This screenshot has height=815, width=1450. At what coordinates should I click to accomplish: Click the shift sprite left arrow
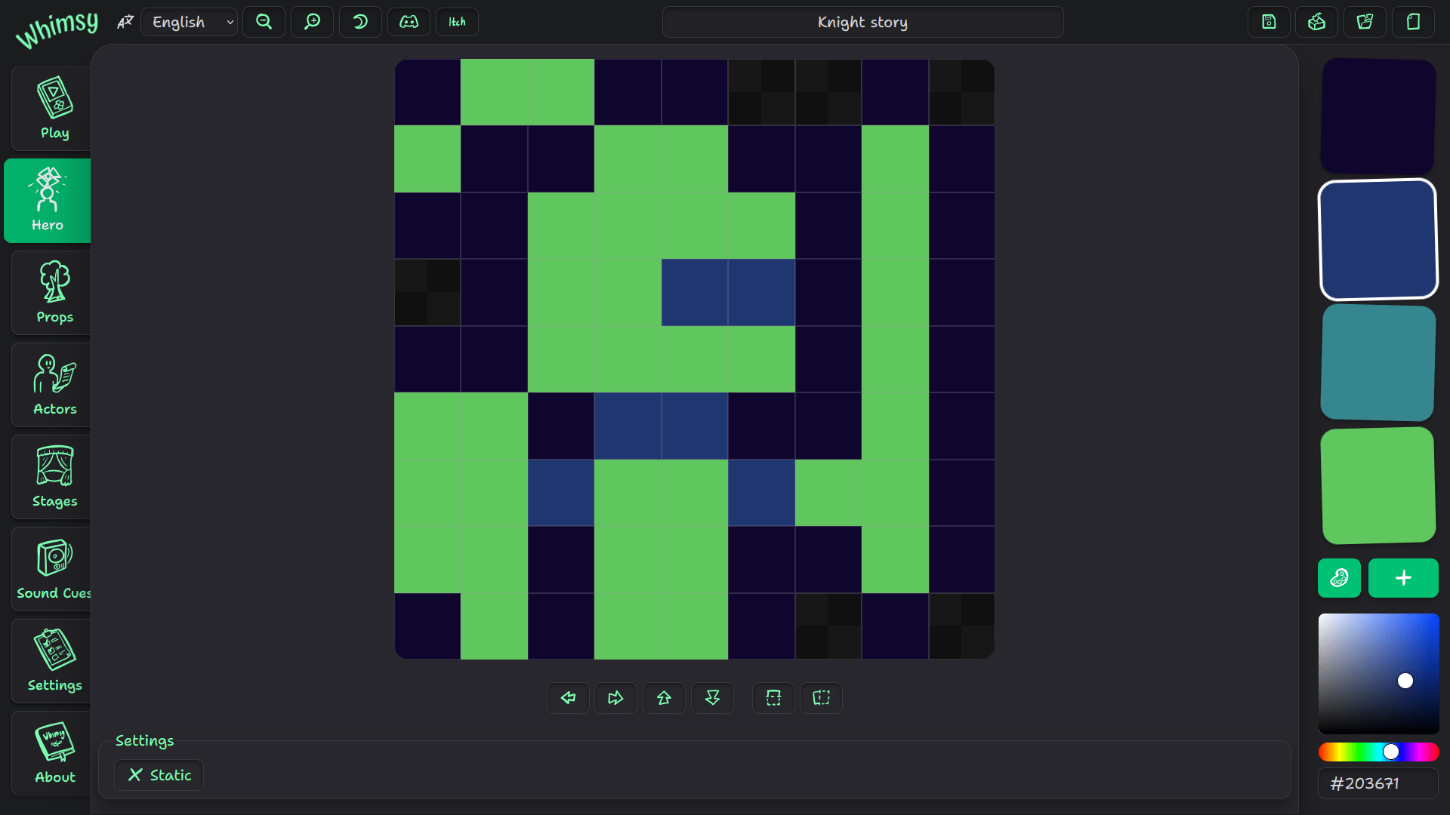coord(568,698)
